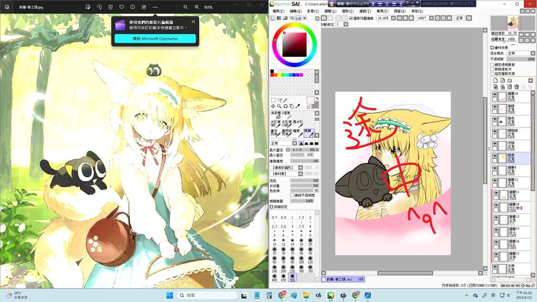Open the share option in Photos
Image resolution: width=537 pixels, height=302 pixels.
click(x=144, y=7)
